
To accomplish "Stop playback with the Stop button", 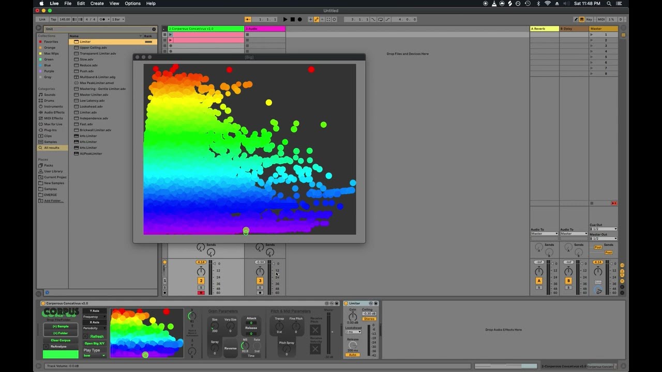I will click(x=292, y=19).
